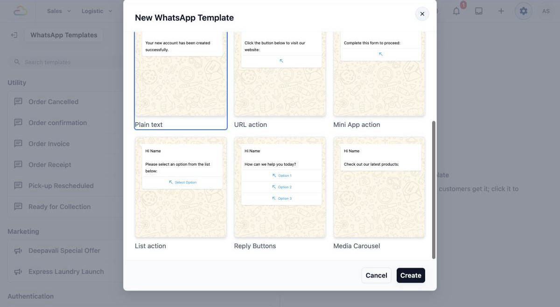560x307 pixels.
Task: Open the Order Invoice template
Action: point(65,144)
